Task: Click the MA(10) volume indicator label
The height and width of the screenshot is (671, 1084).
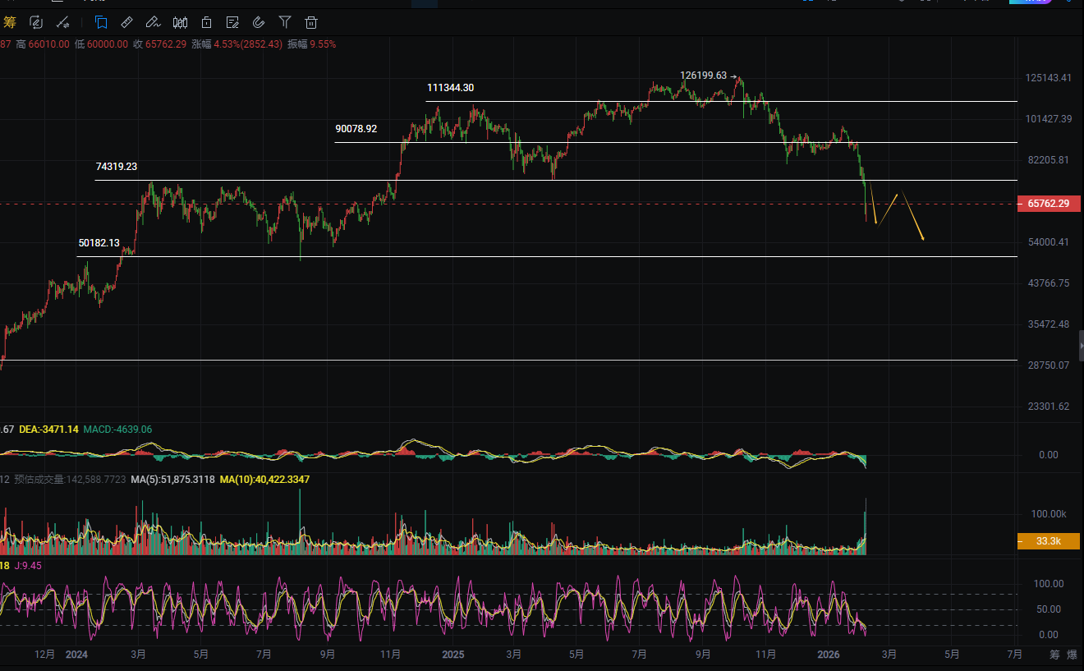Action: click(x=264, y=480)
